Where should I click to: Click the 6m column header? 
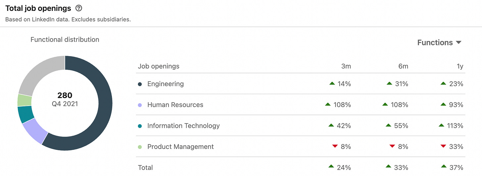click(403, 66)
